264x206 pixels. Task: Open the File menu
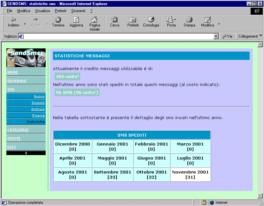[10, 11]
